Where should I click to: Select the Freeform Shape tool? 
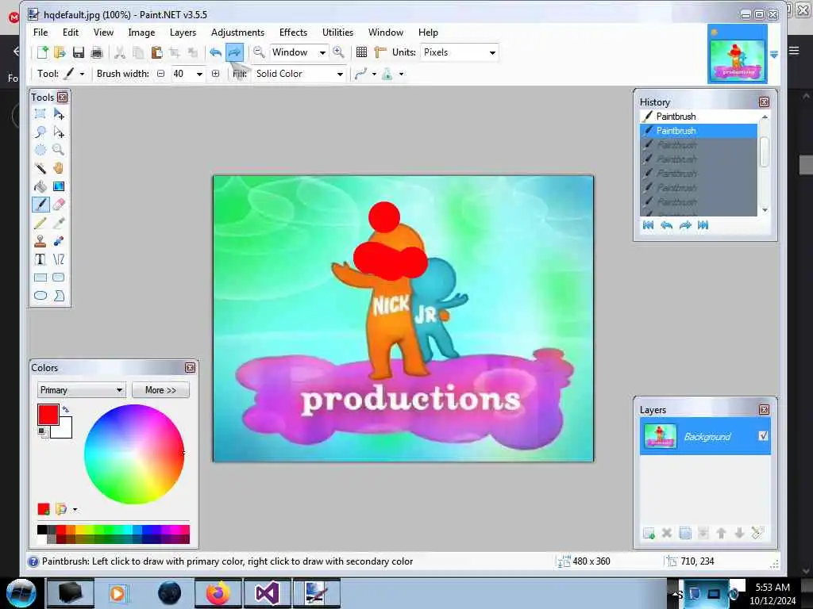pyautogui.click(x=59, y=295)
